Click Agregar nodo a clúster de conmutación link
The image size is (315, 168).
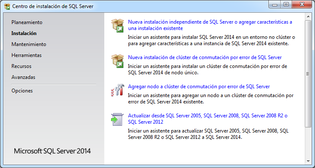(x=199, y=87)
